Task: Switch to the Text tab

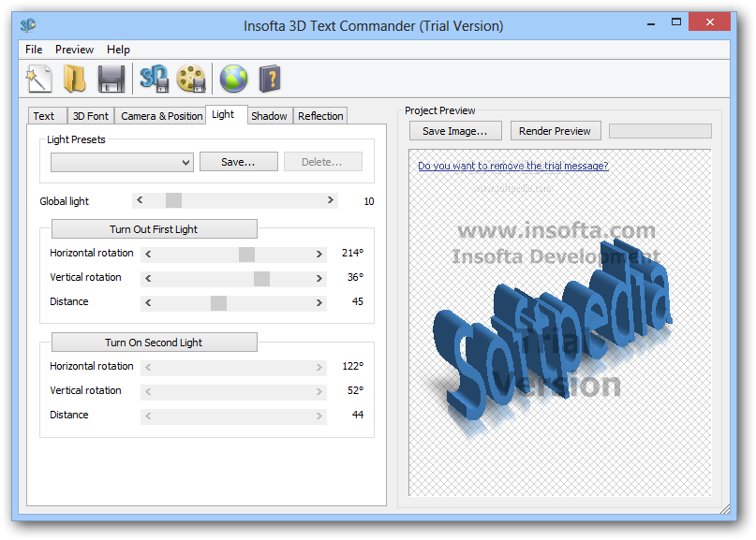Action: pyautogui.click(x=47, y=116)
